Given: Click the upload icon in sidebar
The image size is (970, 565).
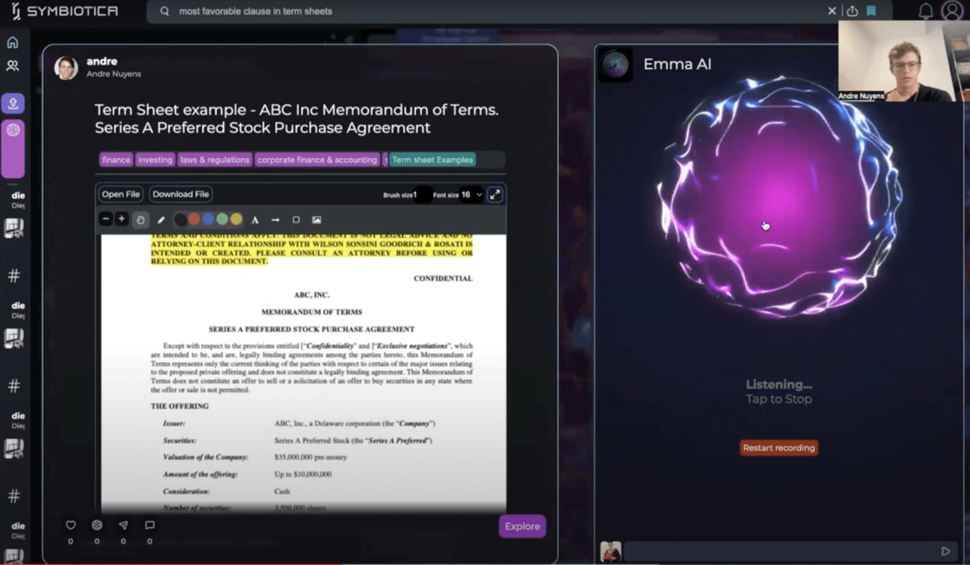Looking at the screenshot, I should pyautogui.click(x=13, y=104).
